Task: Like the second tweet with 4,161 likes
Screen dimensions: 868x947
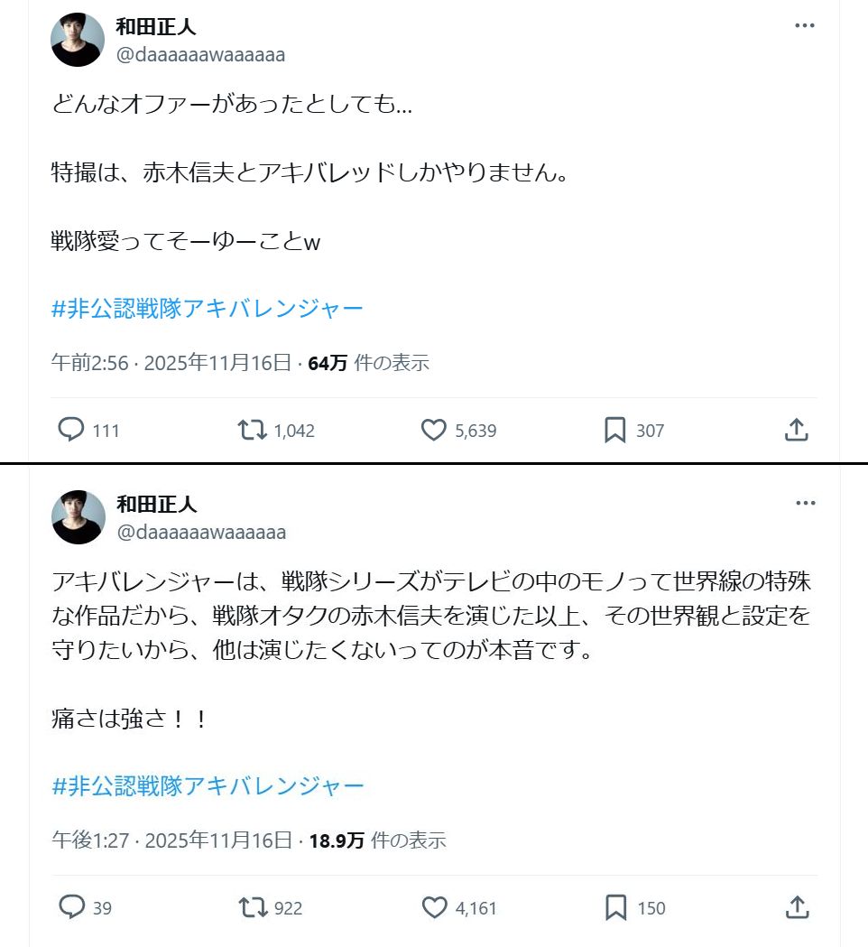Action: point(434,907)
